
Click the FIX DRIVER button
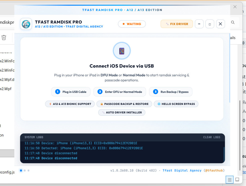tap(177, 24)
